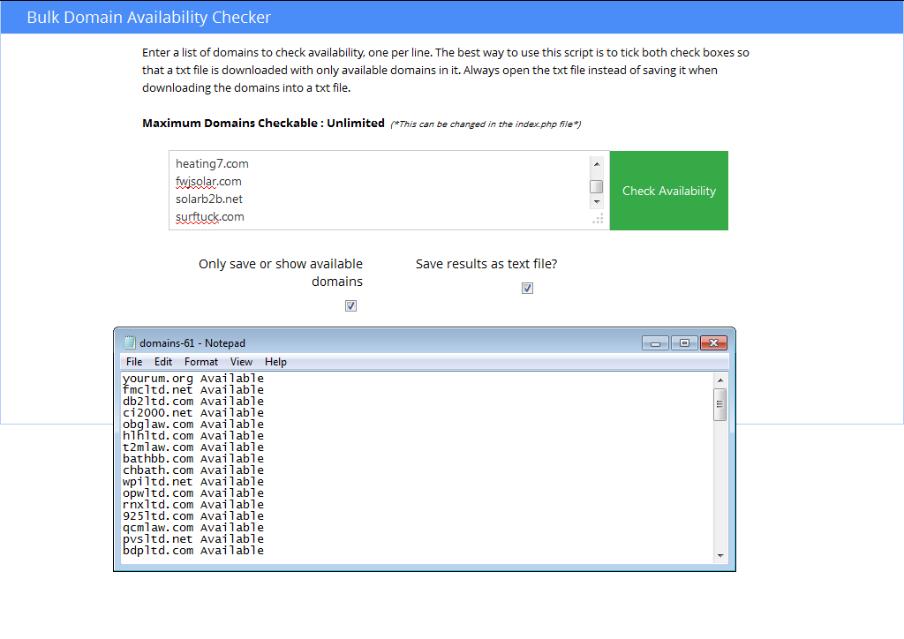This screenshot has width=904, height=639.
Task: Click the Notepad vertical scrollbar thumb
Action: [720, 405]
